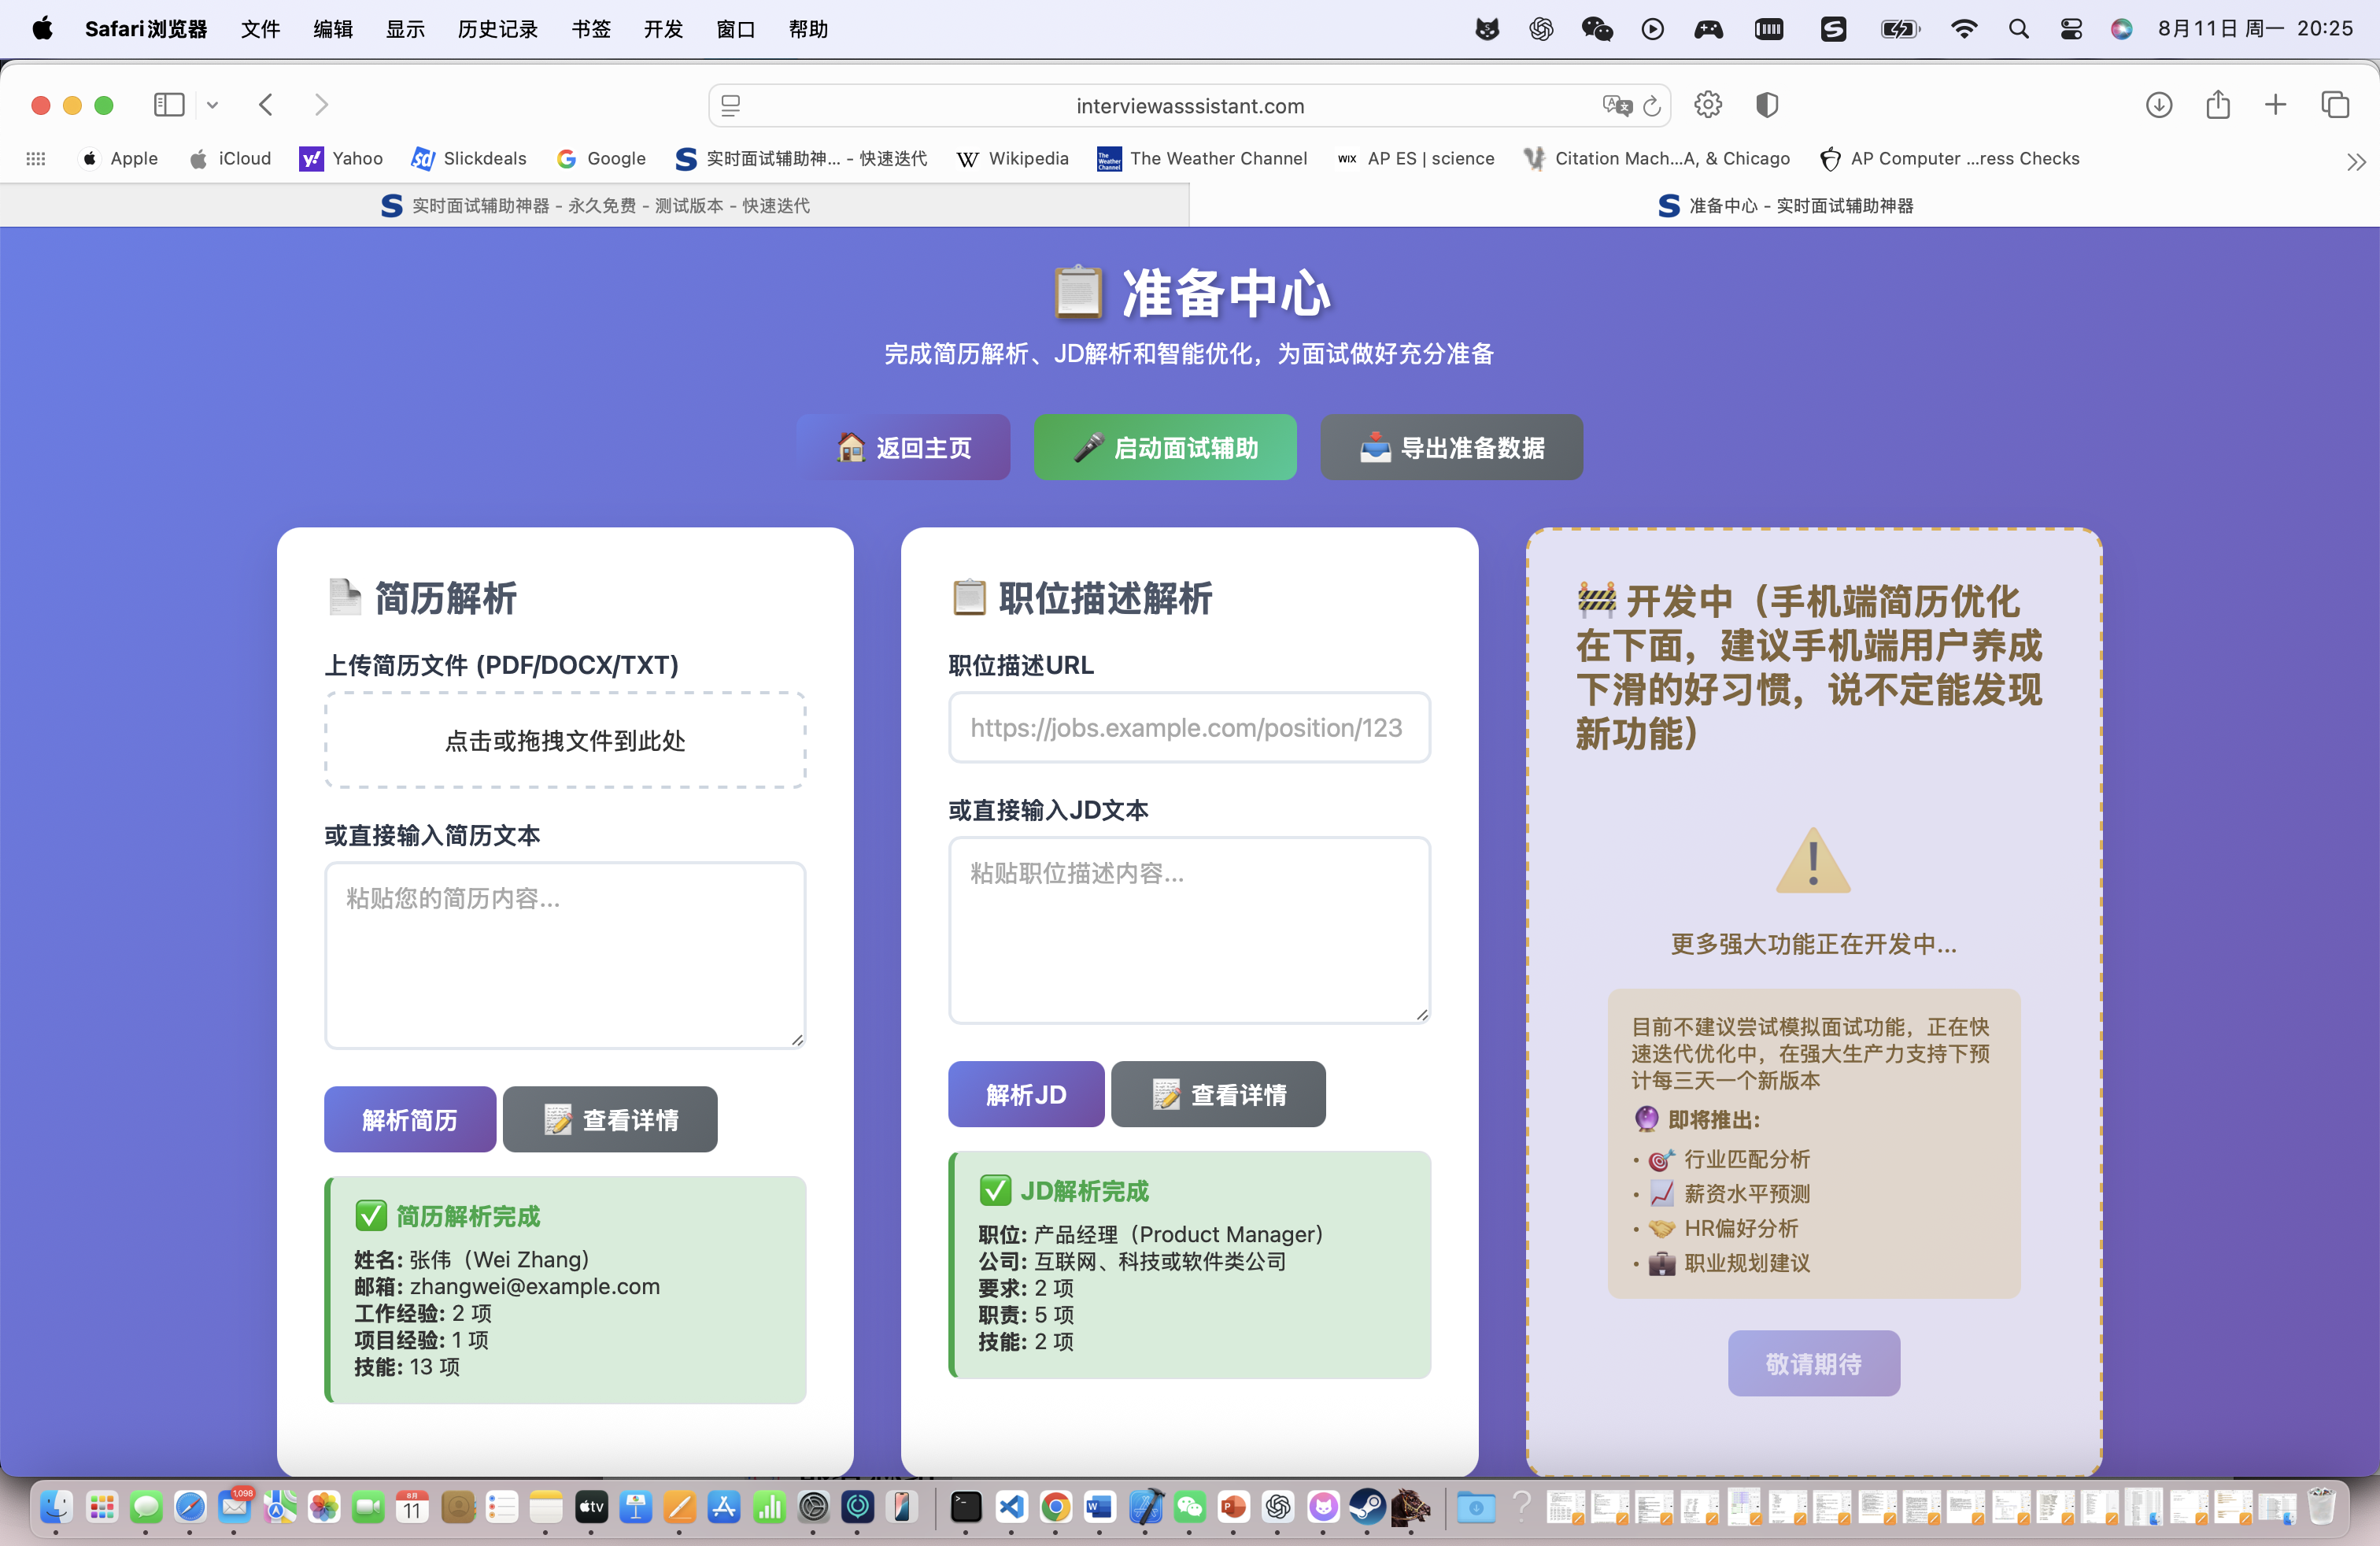
Task: Click the translate icon in address bar
Action: coord(1616,106)
